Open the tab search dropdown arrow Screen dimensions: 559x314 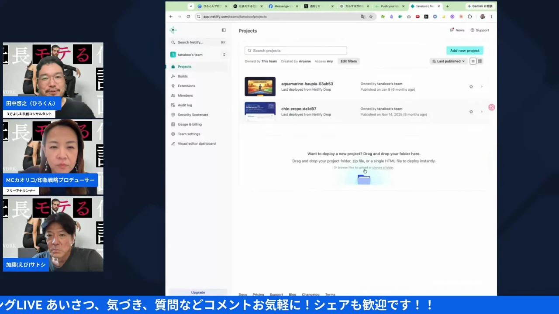(x=190, y=6)
